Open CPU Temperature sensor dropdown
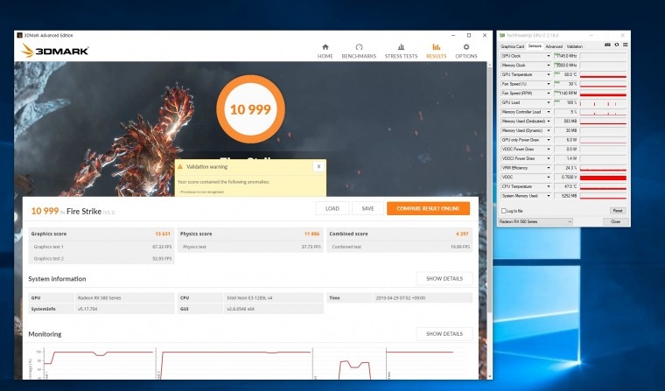665x391 pixels. 549,186
